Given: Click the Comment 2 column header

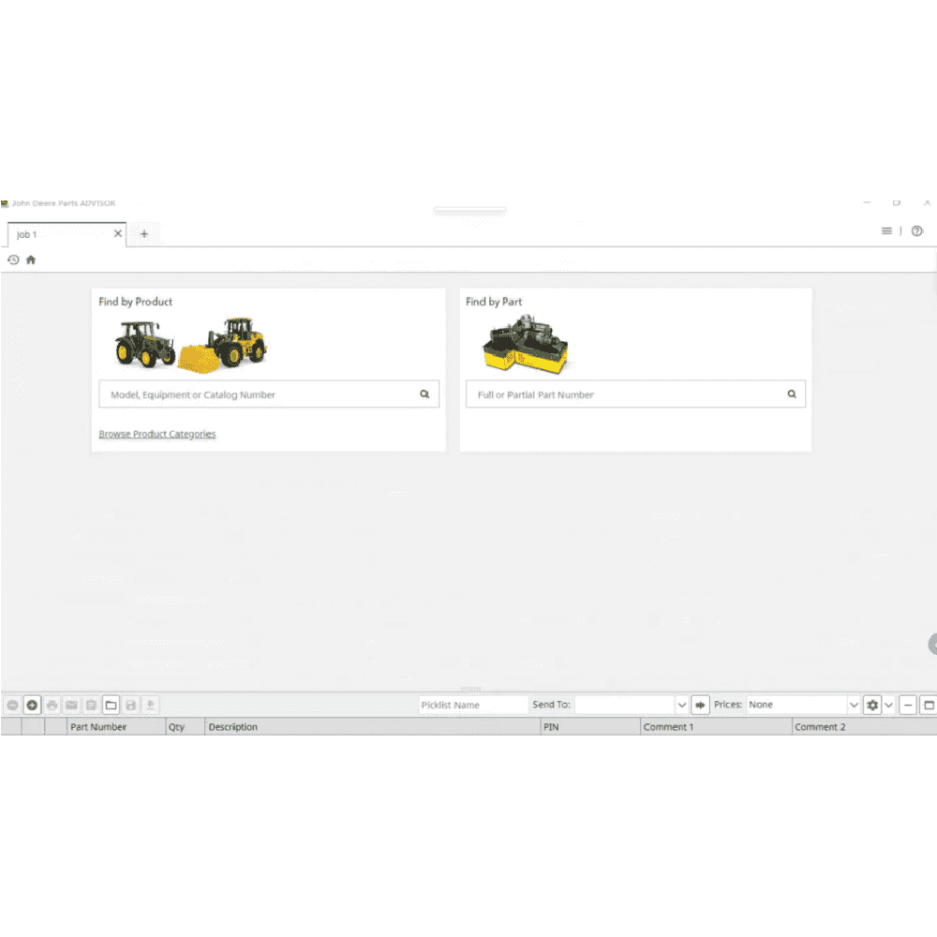Looking at the screenshot, I should coord(864,727).
